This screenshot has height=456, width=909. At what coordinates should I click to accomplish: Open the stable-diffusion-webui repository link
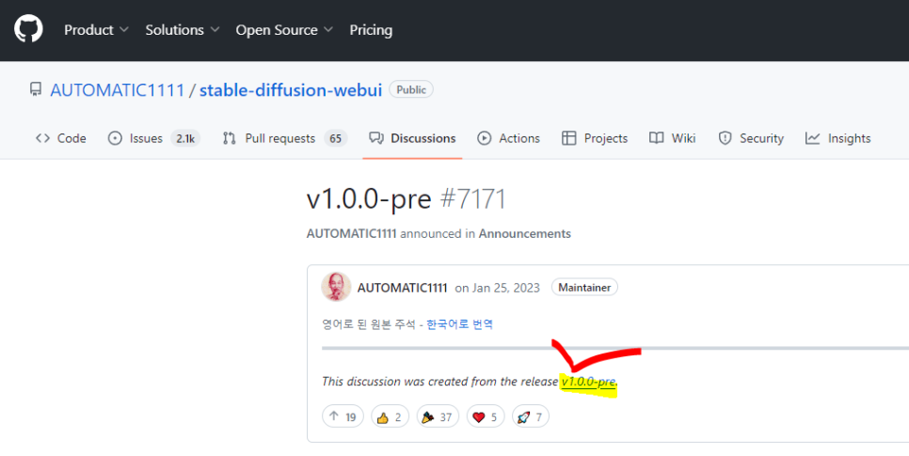291,90
